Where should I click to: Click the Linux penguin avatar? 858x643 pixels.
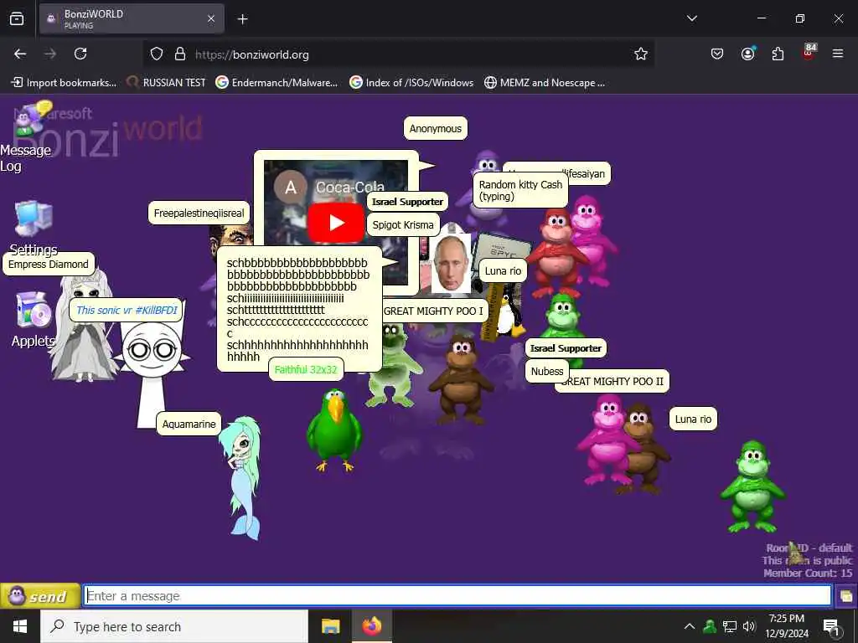[509, 315]
